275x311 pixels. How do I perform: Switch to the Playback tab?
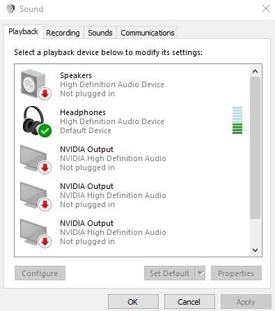click(x=23, y=31)
